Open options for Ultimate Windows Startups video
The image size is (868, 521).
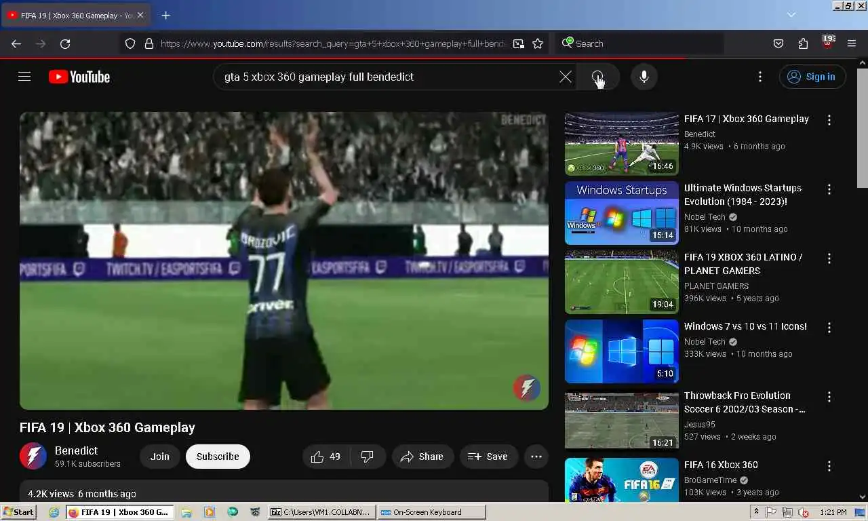829,189
